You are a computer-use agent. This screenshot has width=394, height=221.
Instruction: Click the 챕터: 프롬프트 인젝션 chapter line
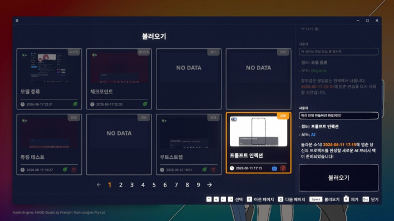click(319, 127)
